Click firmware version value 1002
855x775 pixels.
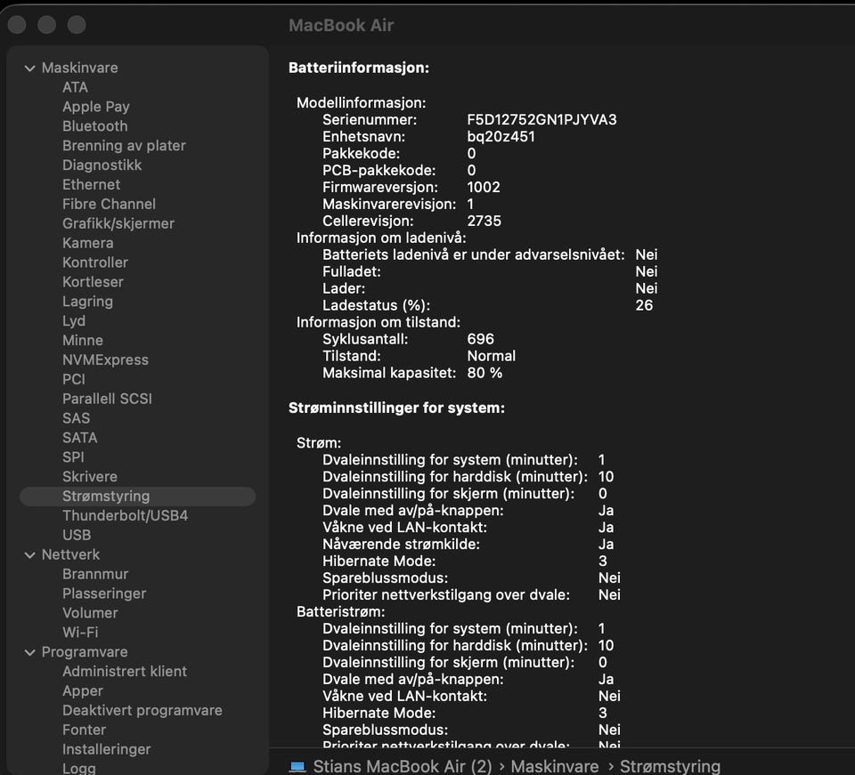[x=484, y=188]
